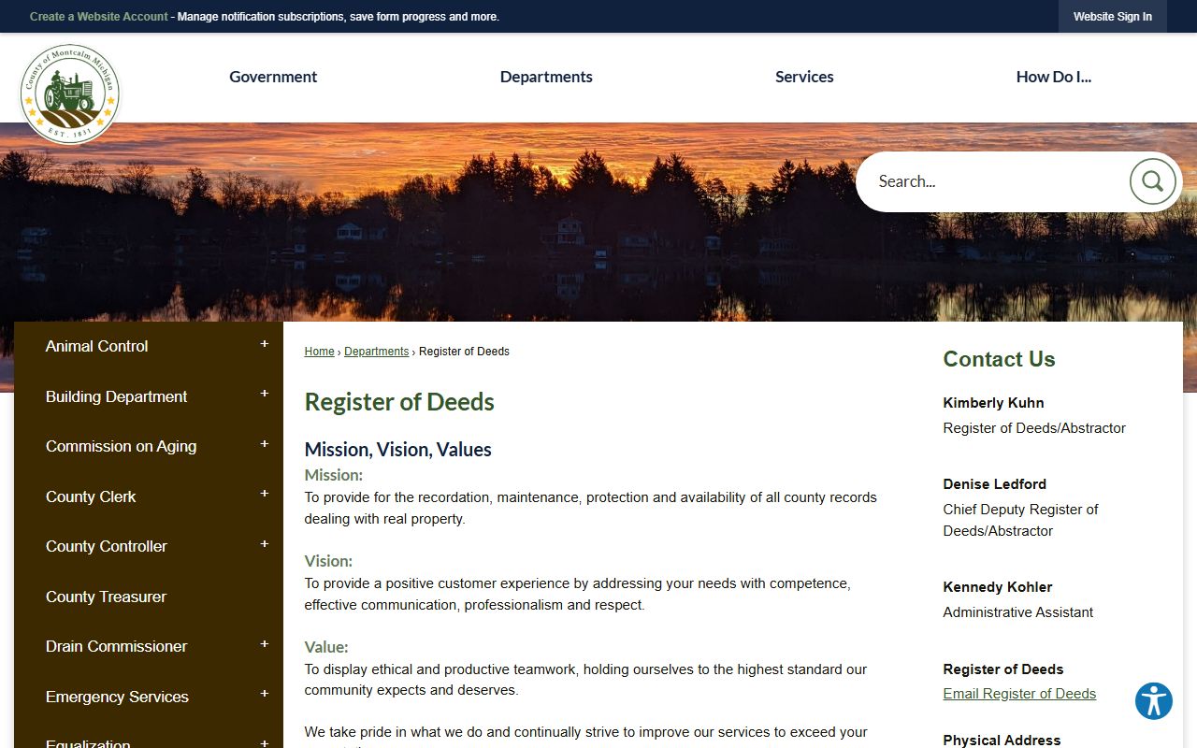The image size is (1197, 748).
Task: Open the Services menu
Action: coord(804,77)
